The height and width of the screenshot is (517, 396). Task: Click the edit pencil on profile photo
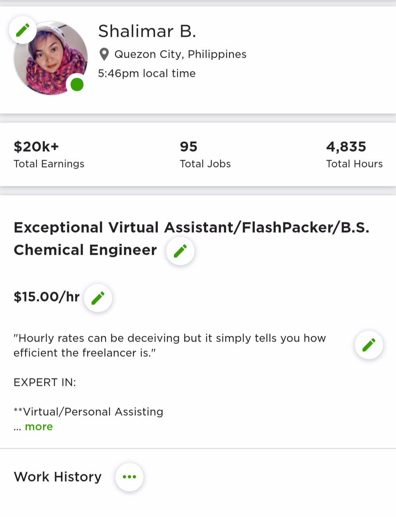pos(23,30)
